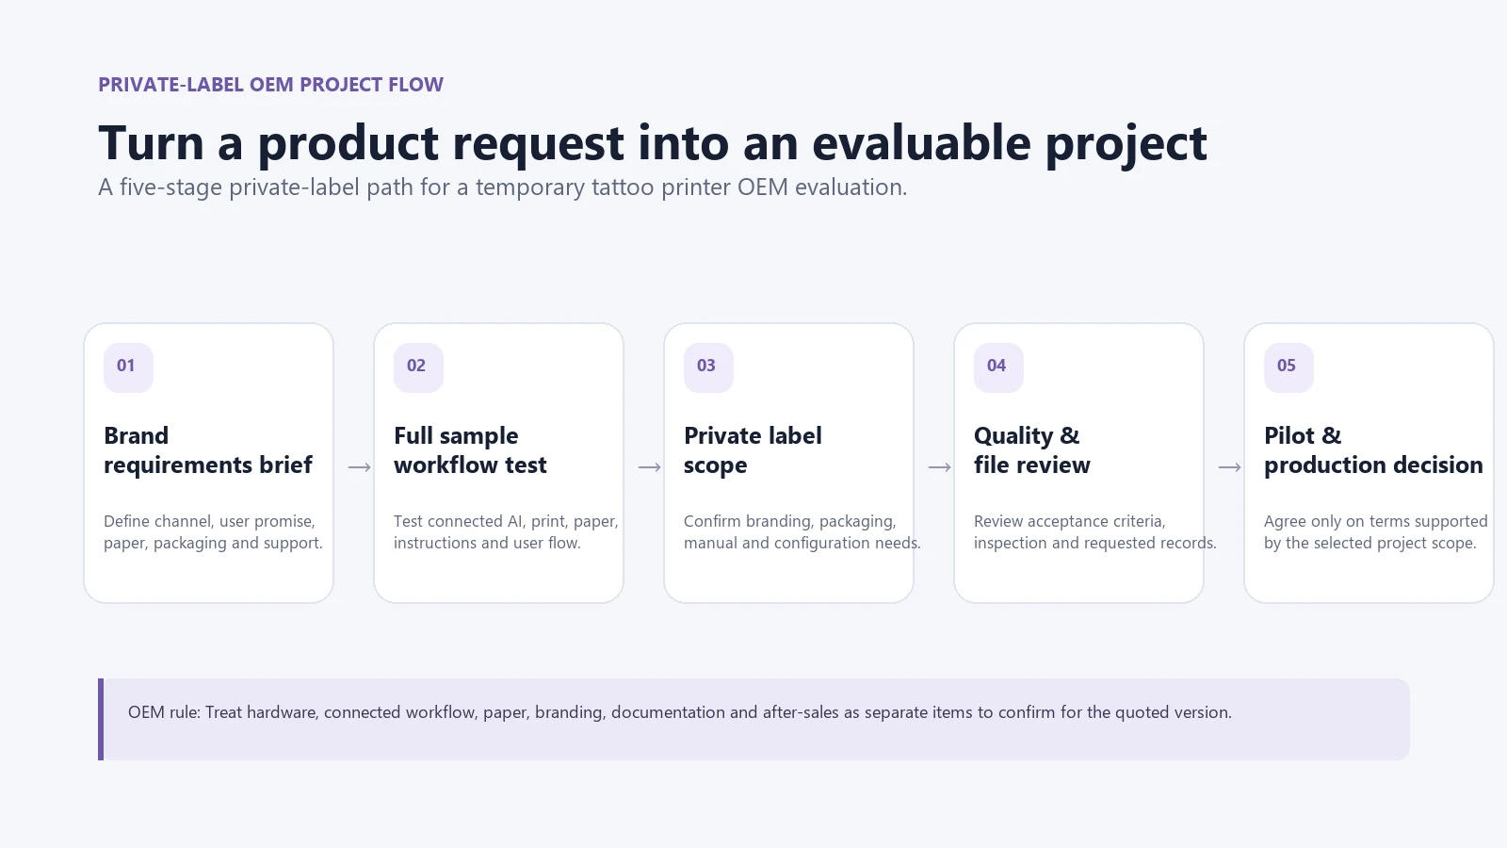Image resolution: width=1507 pixels, height=848 pixels.
Task: Click the arrow after Private label scope
Action: tap(940, 466)
